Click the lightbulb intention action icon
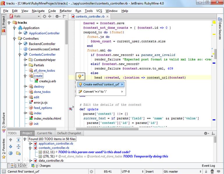Screen dimensions: 224x174 pyautogui.click(x=79, y=76)
